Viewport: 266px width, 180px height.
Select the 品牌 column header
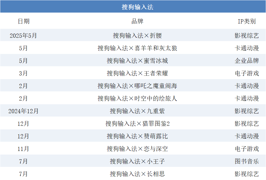click(137, 22)
